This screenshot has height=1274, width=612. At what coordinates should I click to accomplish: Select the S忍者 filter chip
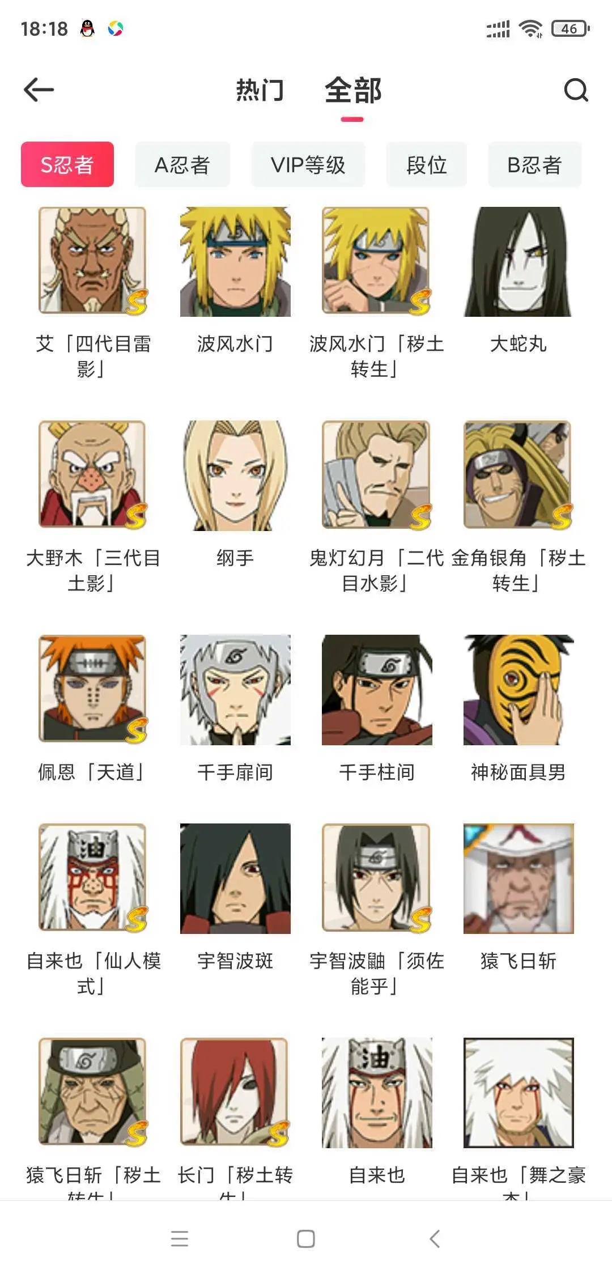[67, 164]
